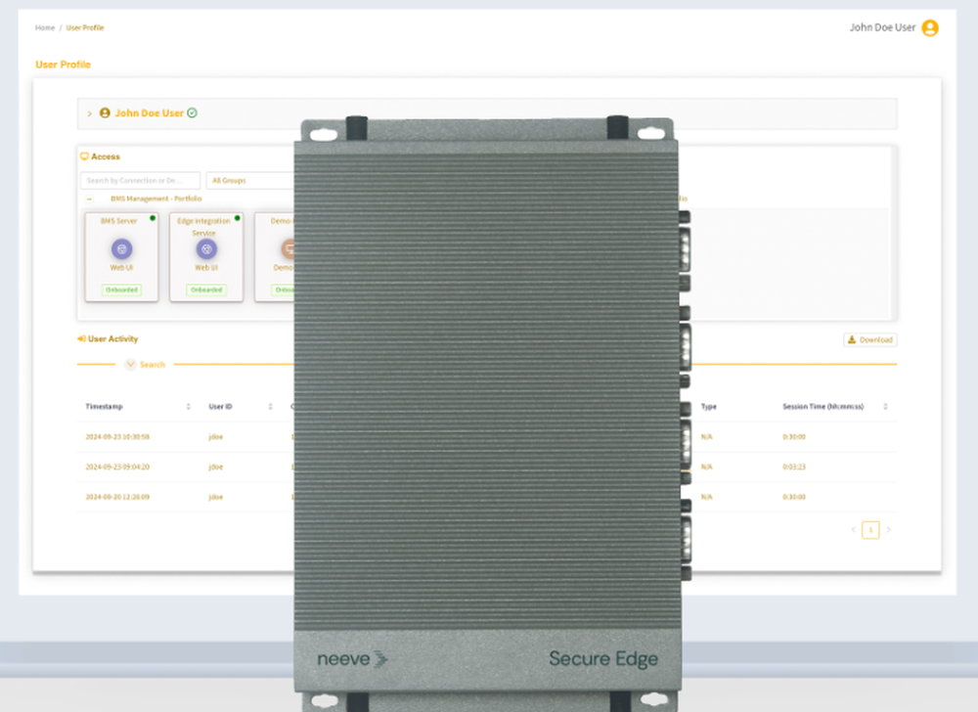
Task: Click the User Activity login icon
Action: click(x=81, y=338)
